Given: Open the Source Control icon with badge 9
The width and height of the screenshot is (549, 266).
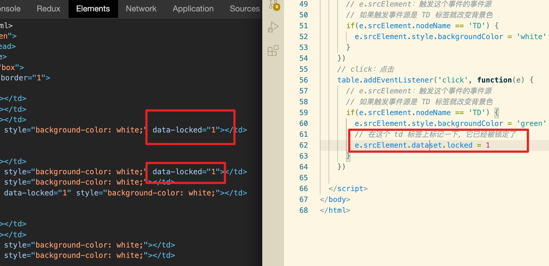Looking at the screenshot, I should point(274,5).
